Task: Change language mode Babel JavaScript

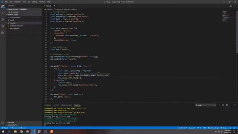Action: [213, 128]
